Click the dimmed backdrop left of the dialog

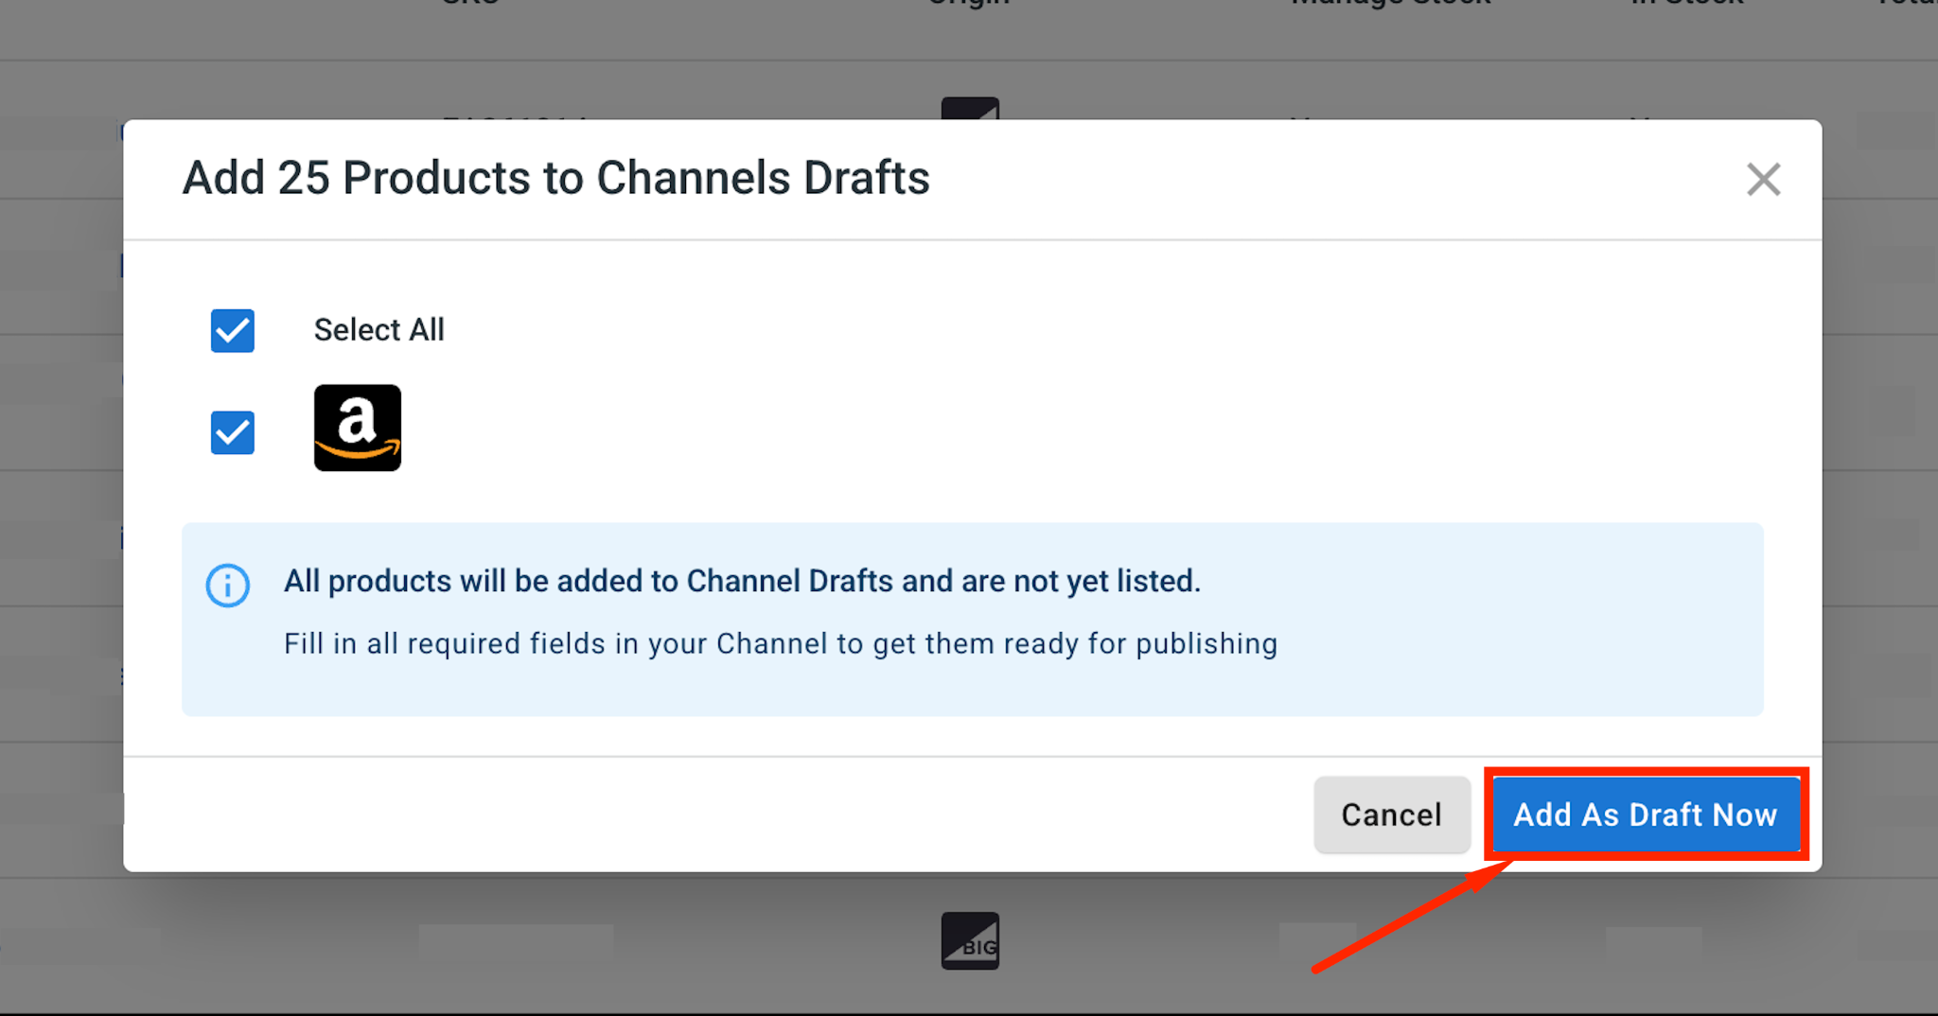tap(61, 492)
